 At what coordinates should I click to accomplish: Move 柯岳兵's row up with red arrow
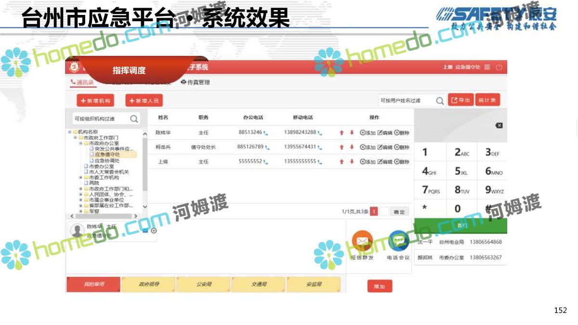click(x=342, y=147)
